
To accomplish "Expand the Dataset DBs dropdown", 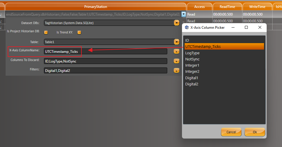I will pos(176,23).
